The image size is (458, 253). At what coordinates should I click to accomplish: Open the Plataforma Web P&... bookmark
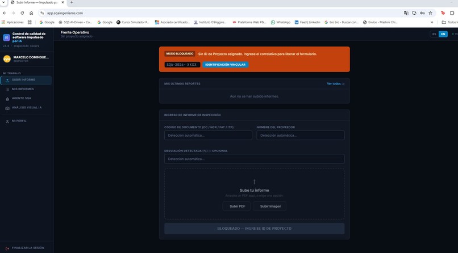tap(249, 22)
